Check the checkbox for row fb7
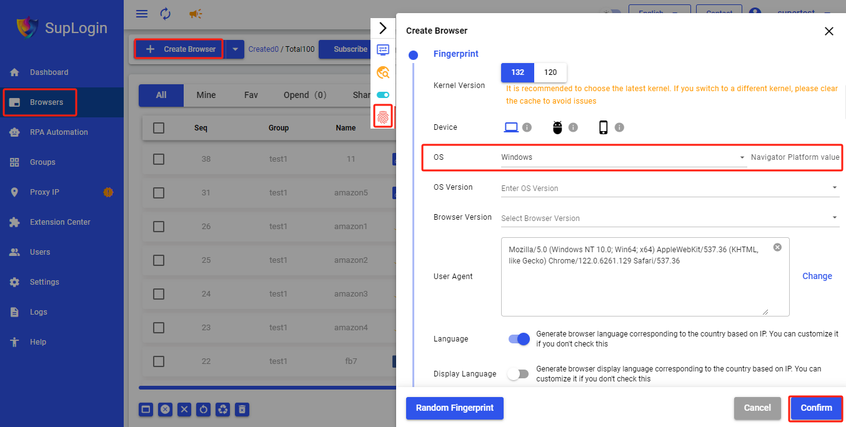Image resolution: width=846 pixels, height=427 pixels. click(159, 361)
